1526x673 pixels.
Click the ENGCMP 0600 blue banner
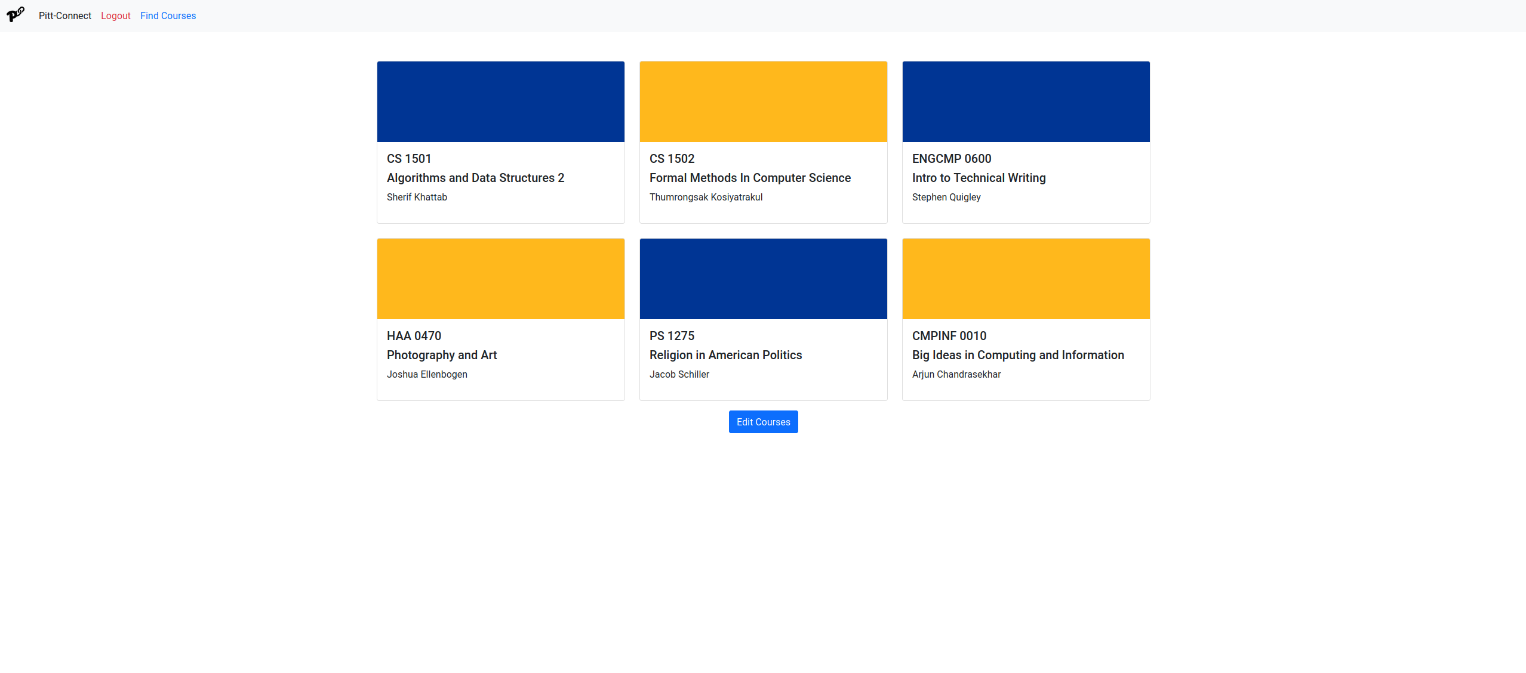(1026, 101)
